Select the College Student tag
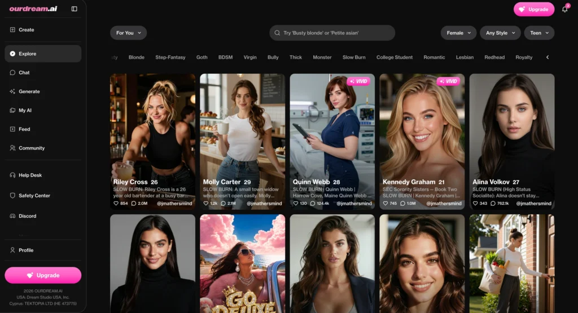Image resolution: width=578 pixels, height=313 pixels. (395, 58)
